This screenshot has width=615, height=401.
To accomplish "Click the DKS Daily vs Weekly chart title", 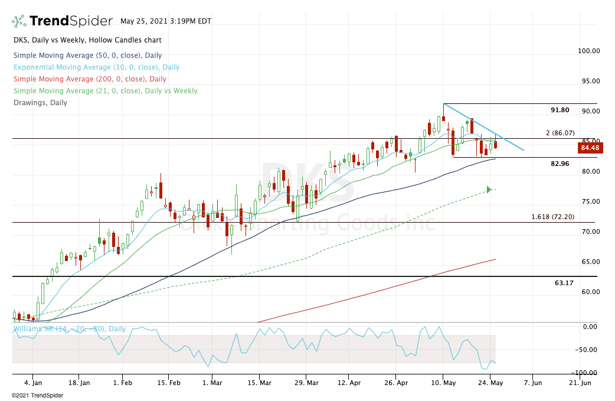I will point(87,40).
